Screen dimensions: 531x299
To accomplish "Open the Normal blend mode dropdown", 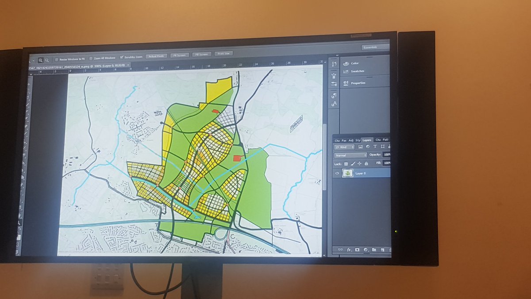I will [350, 155].
